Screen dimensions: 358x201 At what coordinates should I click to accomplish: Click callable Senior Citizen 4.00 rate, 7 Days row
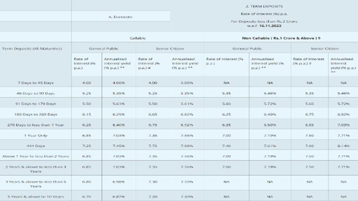coord(153,83)
